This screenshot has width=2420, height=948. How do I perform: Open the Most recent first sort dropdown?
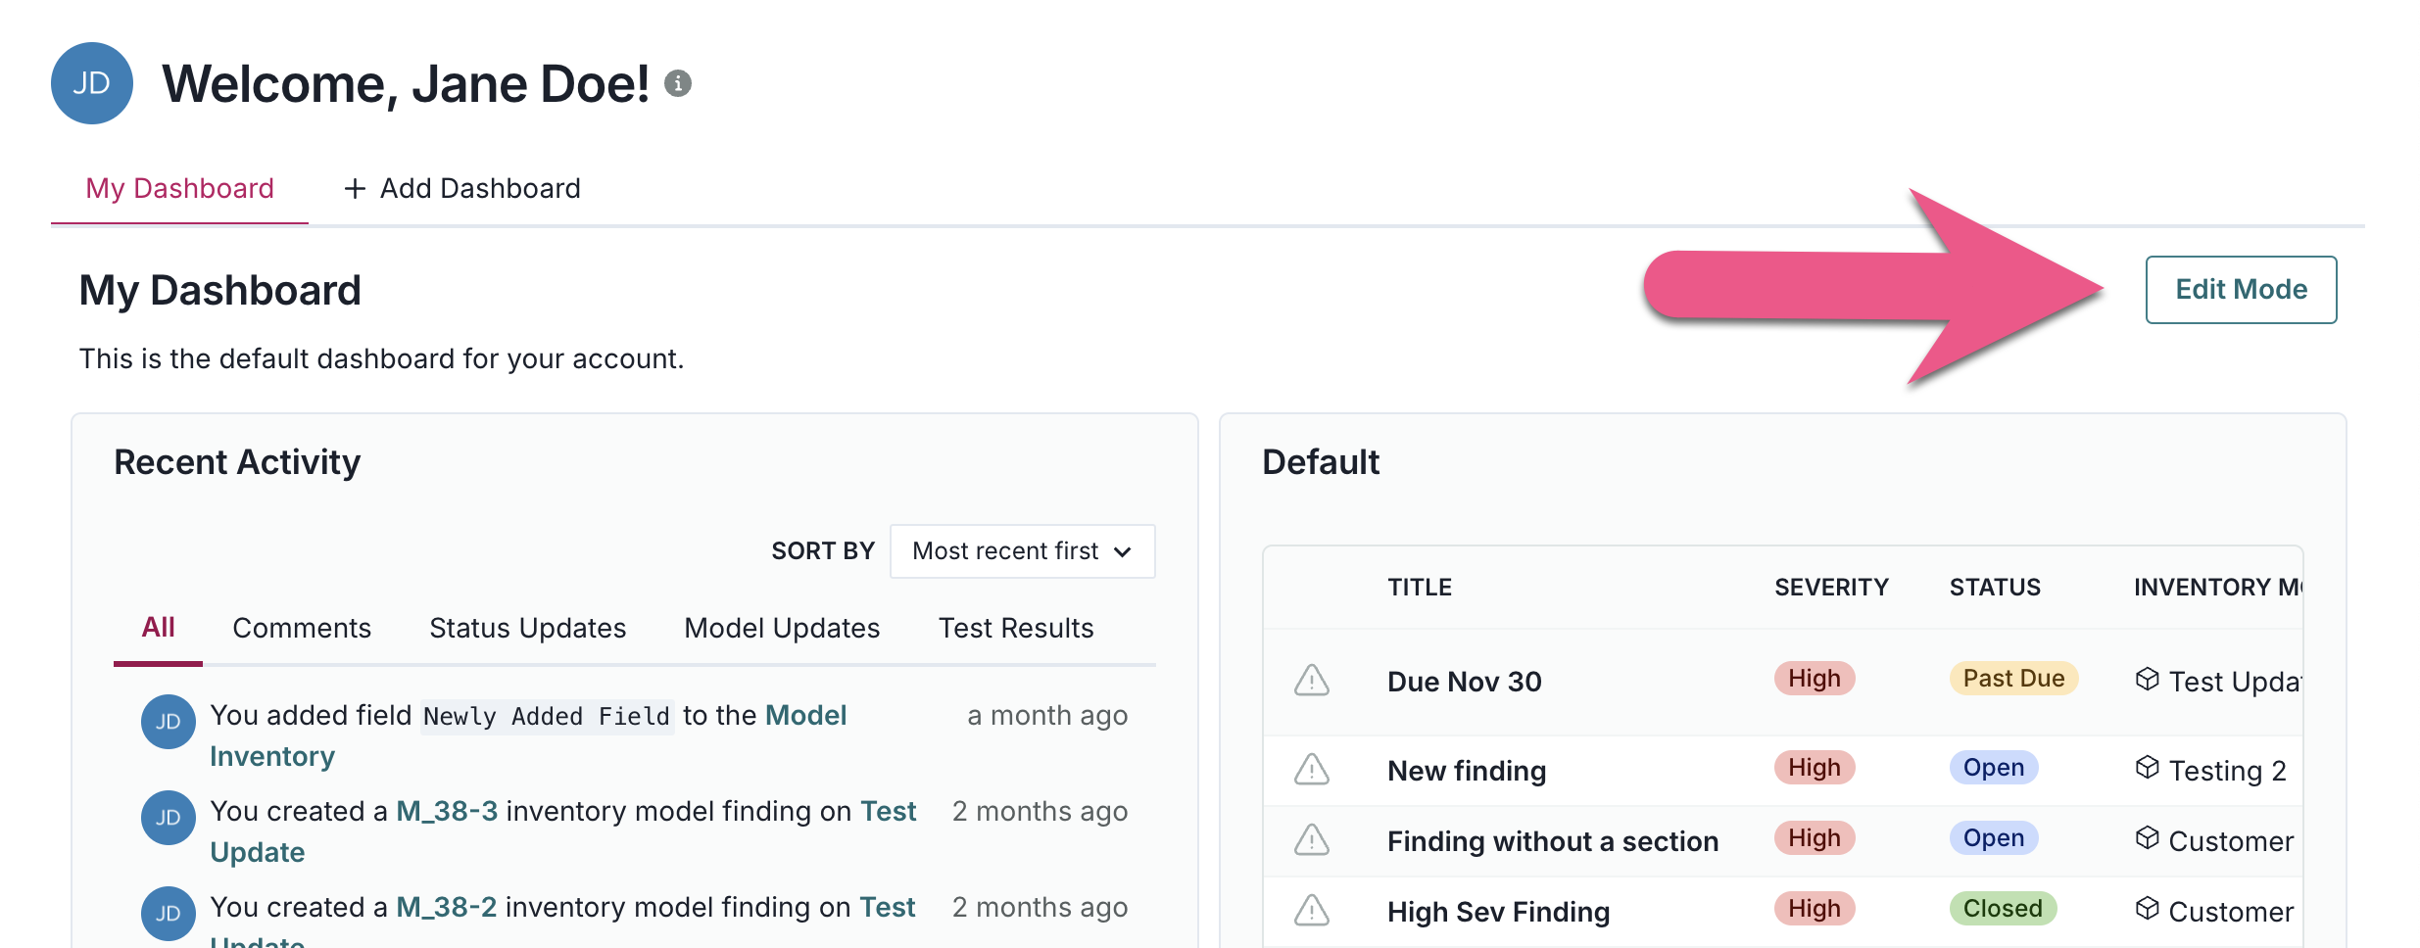pyautogui.click(x=1022, y=551)
